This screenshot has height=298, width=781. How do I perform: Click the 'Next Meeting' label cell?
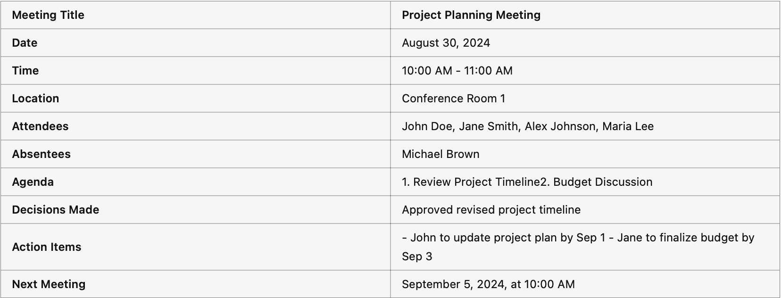(x=195, y=284)
